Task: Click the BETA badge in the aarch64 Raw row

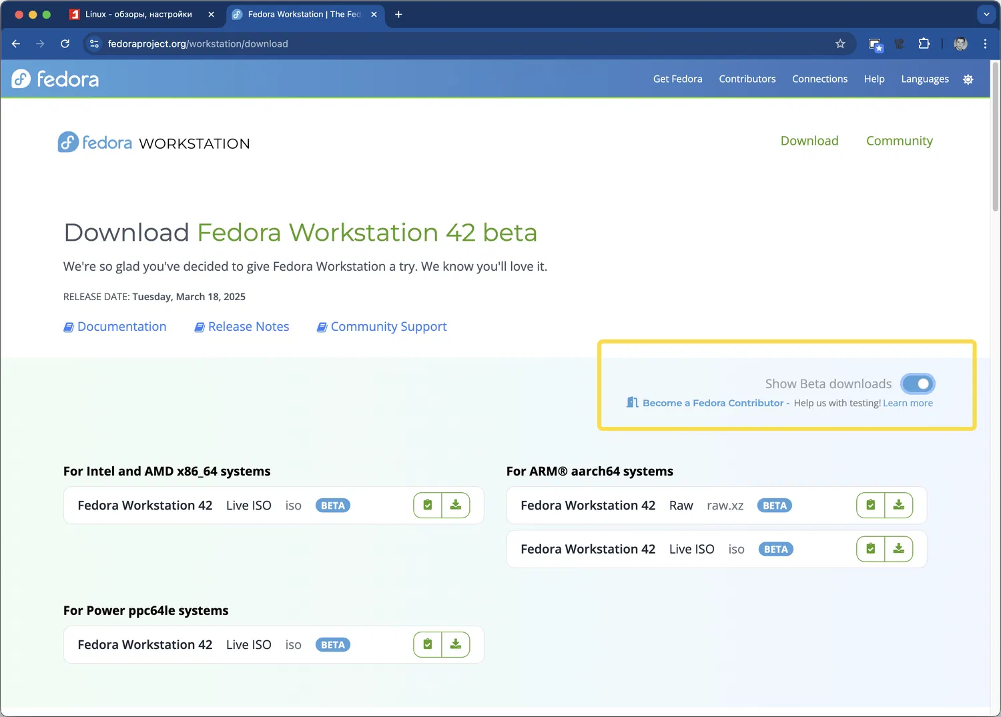Action: (775, 506)
